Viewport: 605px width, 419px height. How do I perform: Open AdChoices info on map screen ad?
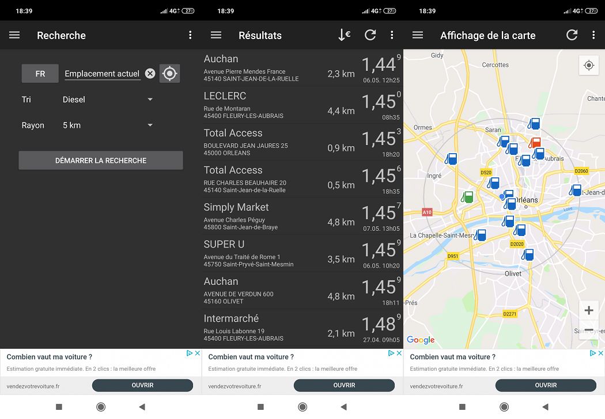click(593, 353)
